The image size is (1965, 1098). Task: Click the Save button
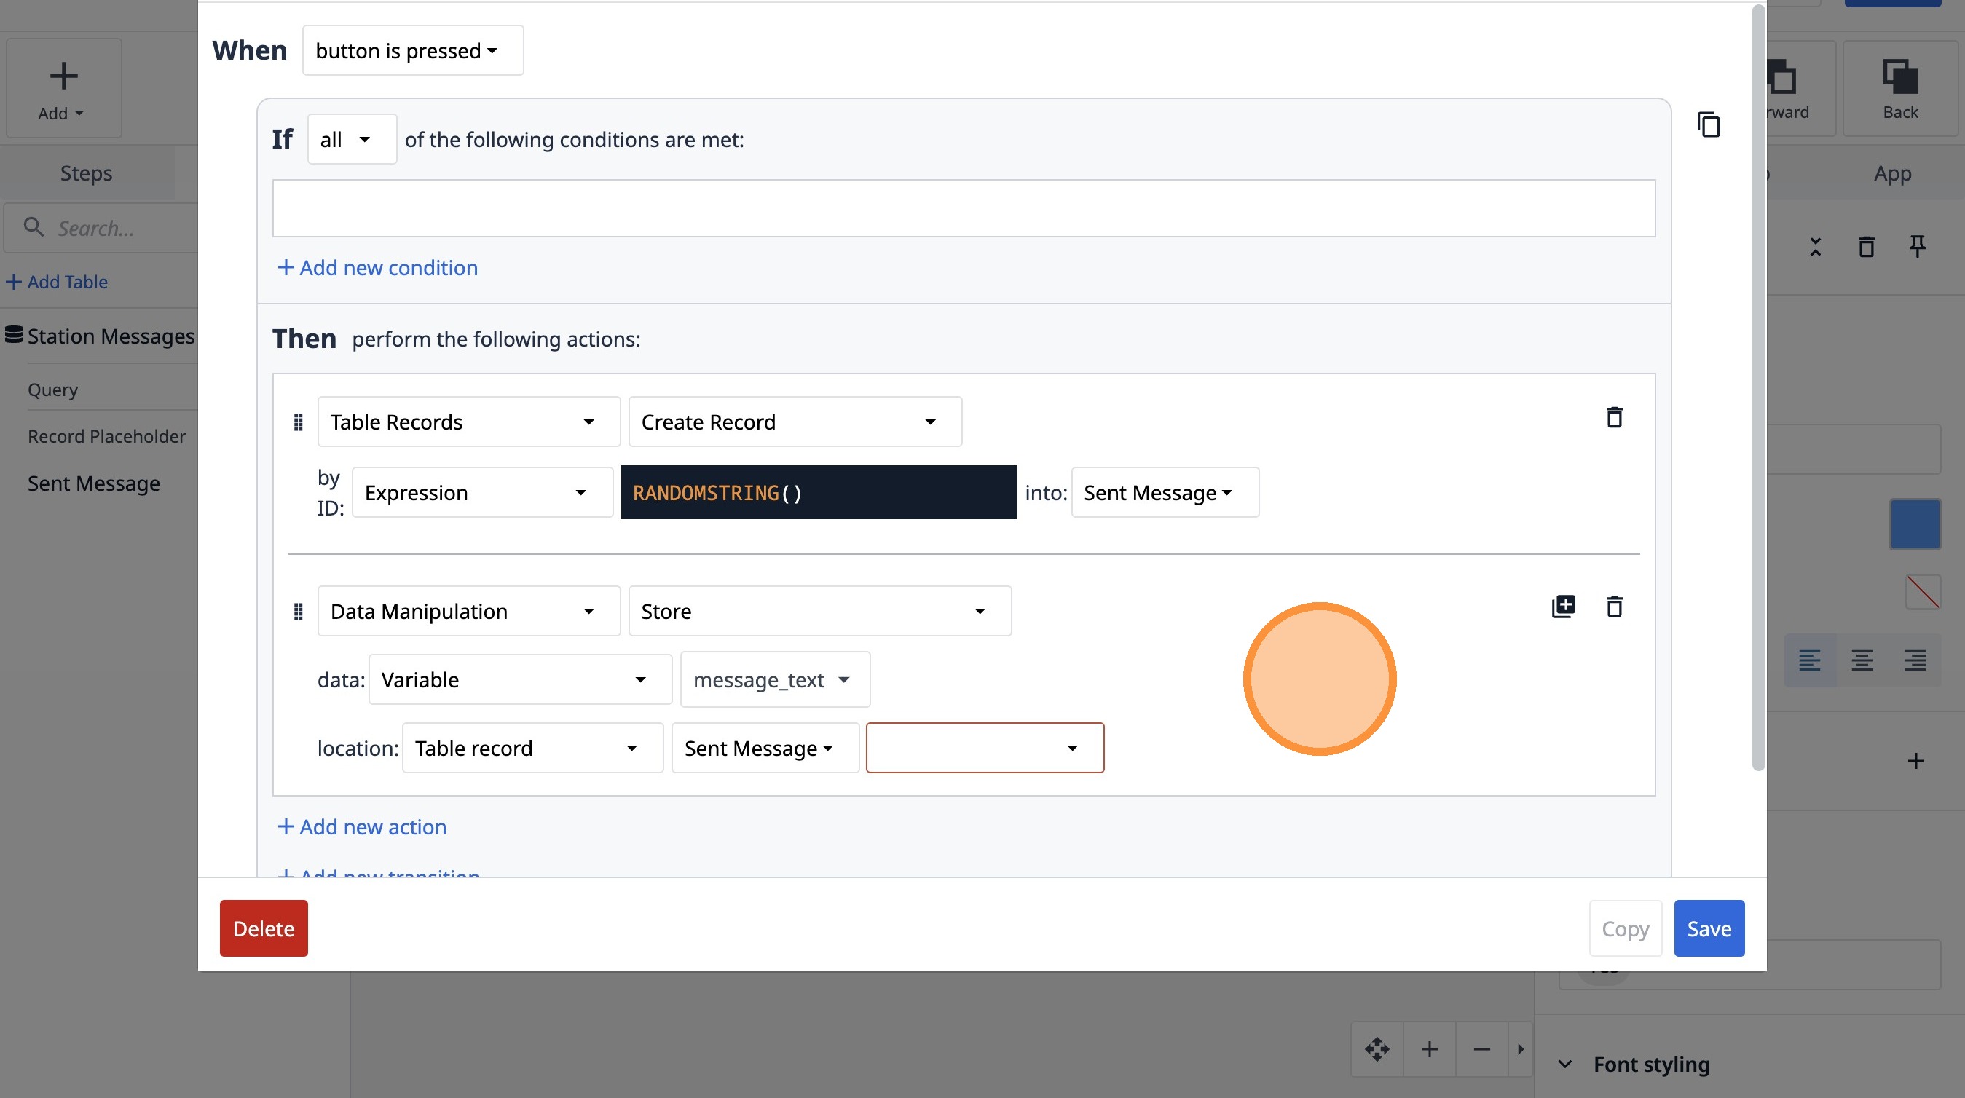point(1709,928)
